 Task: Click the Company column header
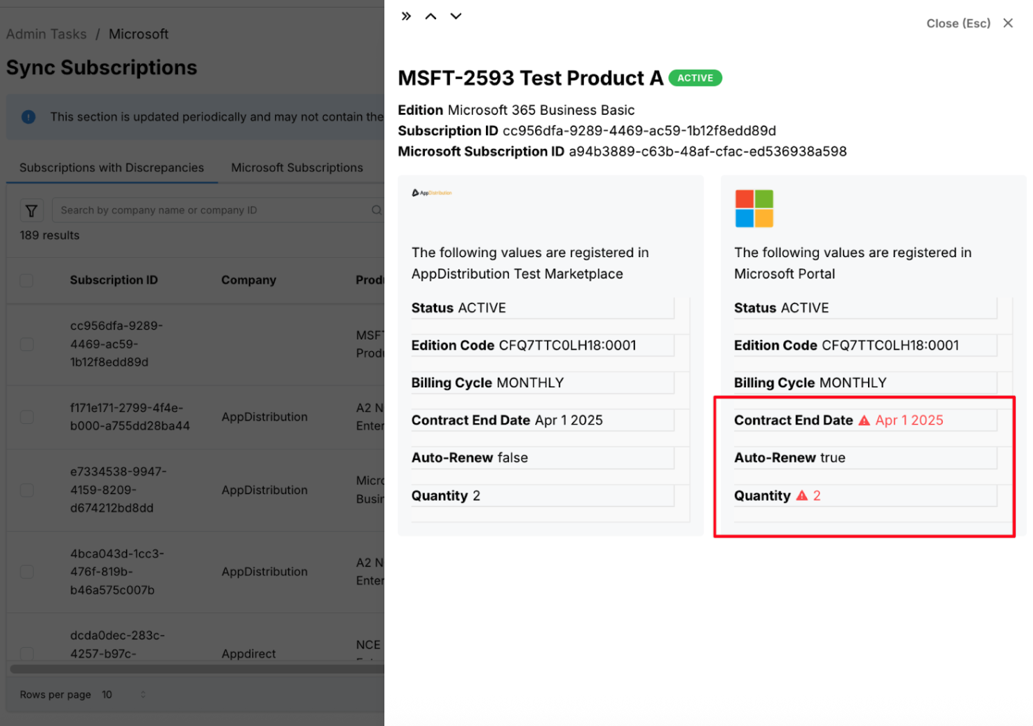(249, 280)
